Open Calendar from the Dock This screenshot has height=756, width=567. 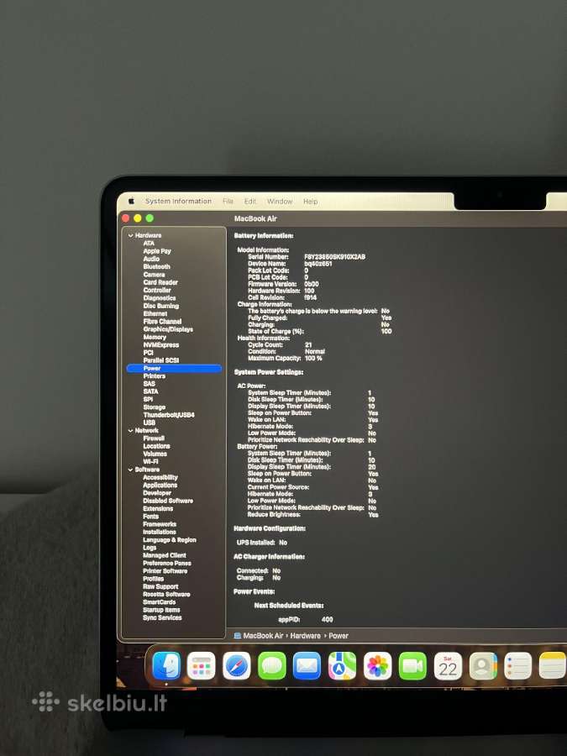coord(448,666)
